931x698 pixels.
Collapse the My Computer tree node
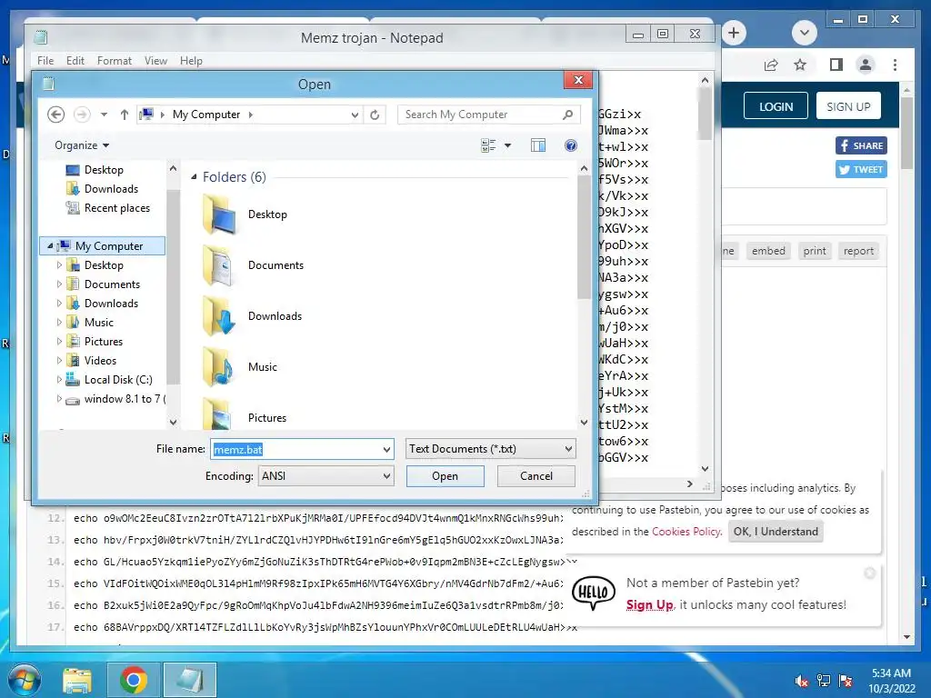point(50,245)
